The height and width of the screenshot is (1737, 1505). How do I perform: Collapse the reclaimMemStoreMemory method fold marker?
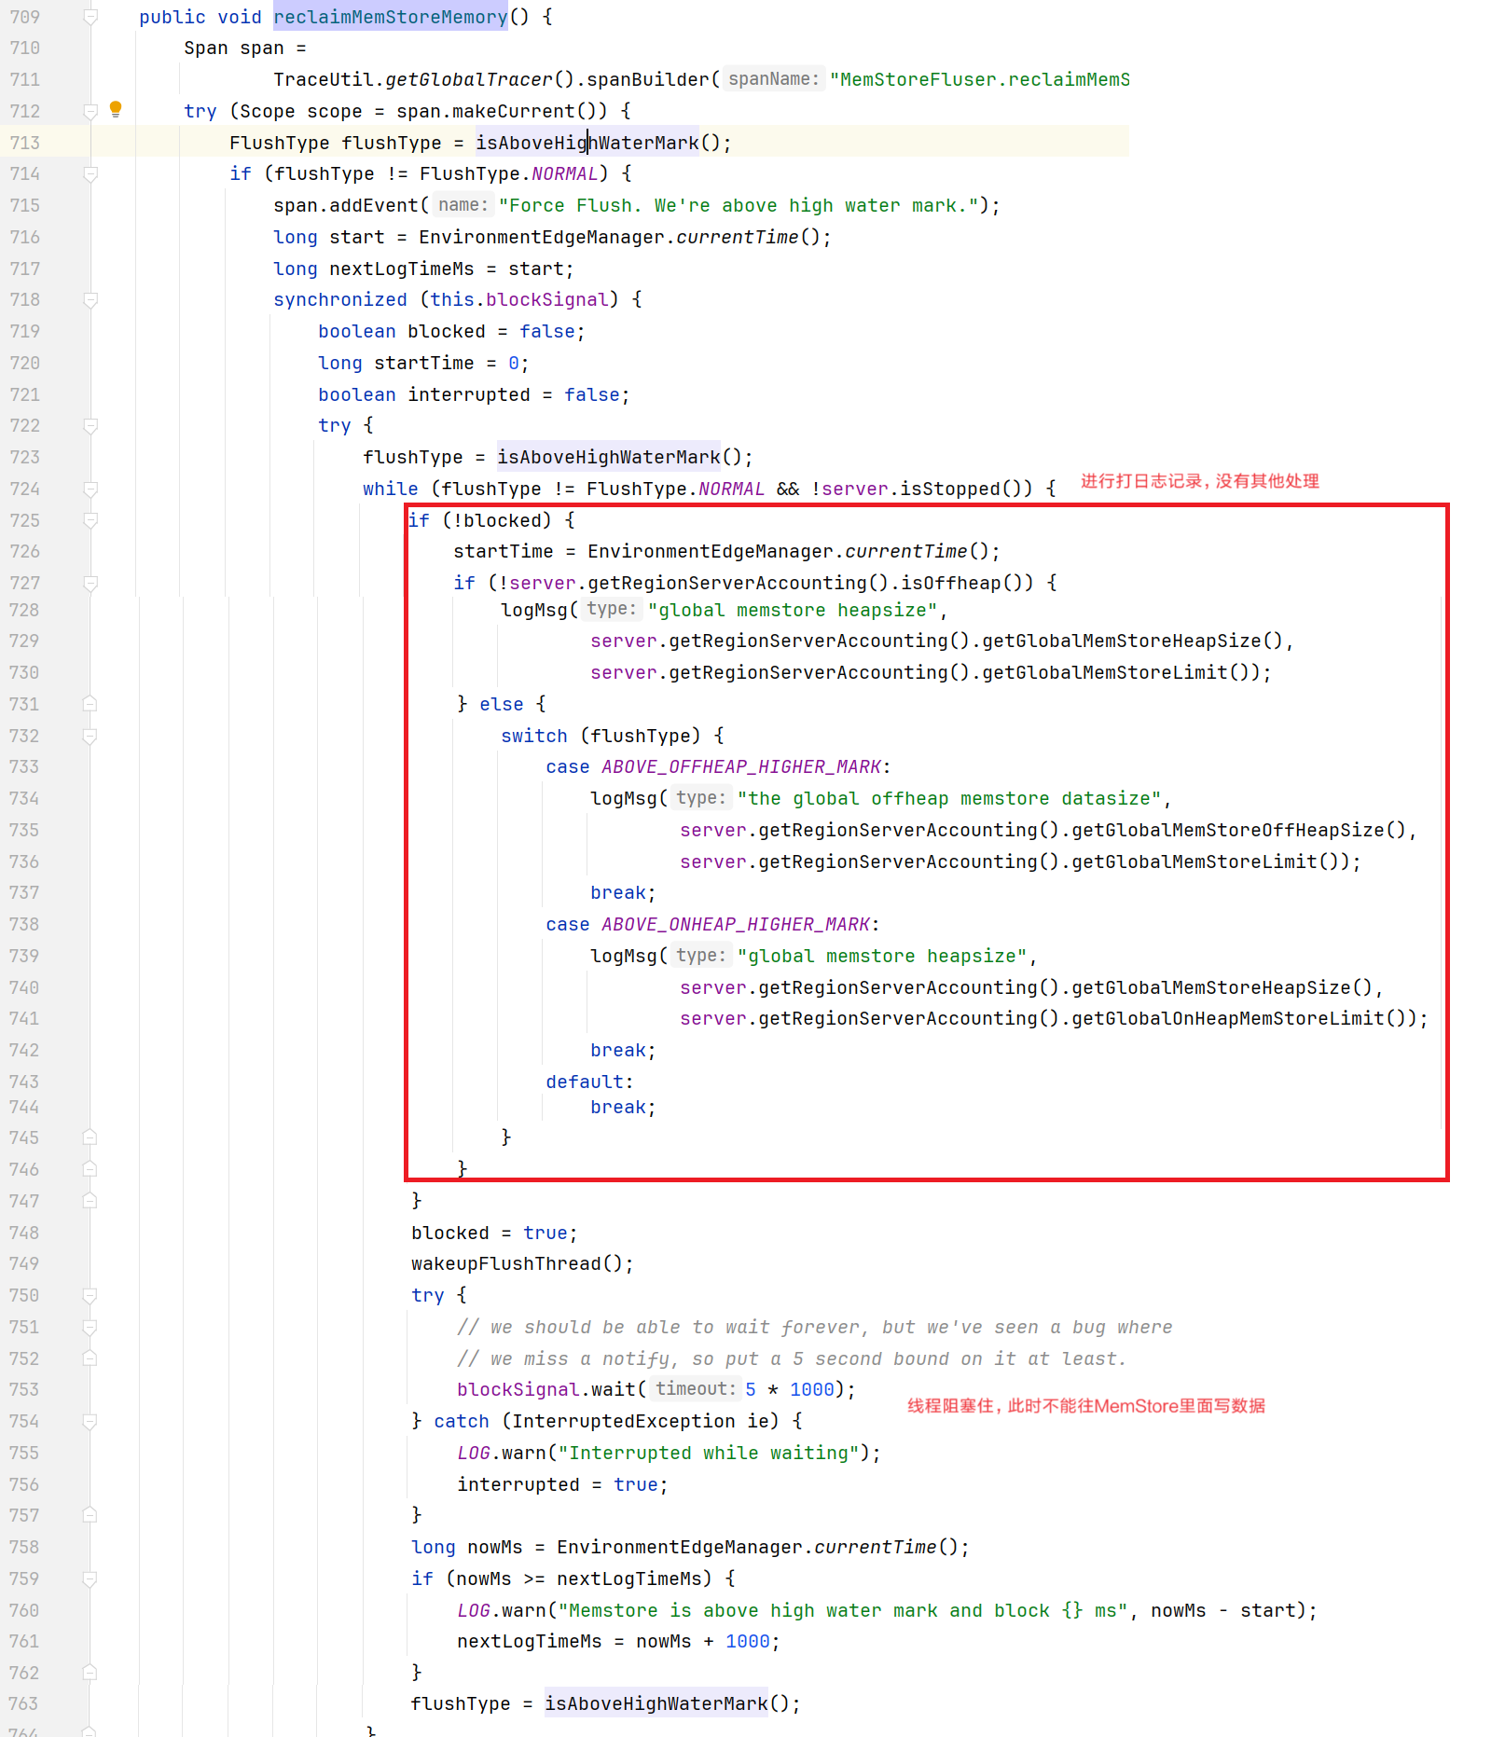pos(90,17)
